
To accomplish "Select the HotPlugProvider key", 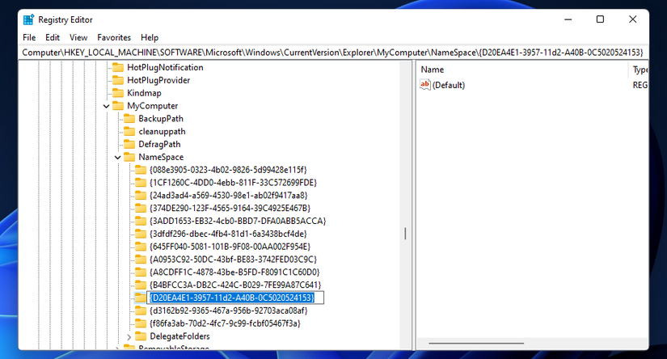I will point(158,80).
